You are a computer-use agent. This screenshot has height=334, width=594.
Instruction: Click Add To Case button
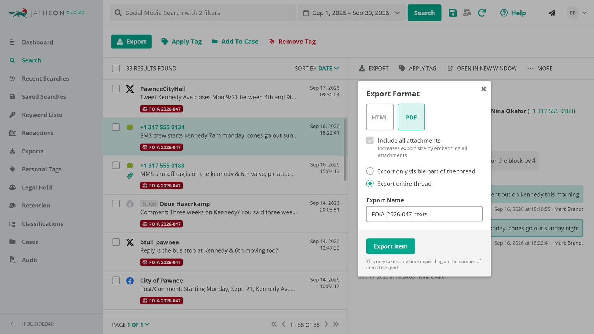point(235,42)
